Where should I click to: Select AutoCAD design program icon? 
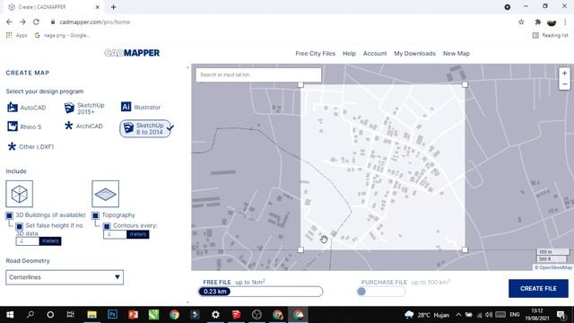[13, 107]
